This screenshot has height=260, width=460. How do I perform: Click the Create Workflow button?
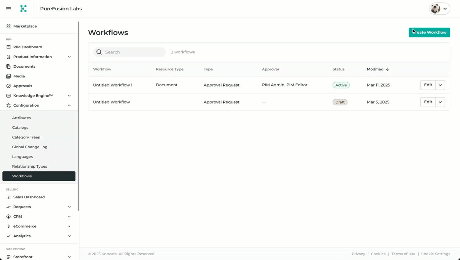(429, 32)
